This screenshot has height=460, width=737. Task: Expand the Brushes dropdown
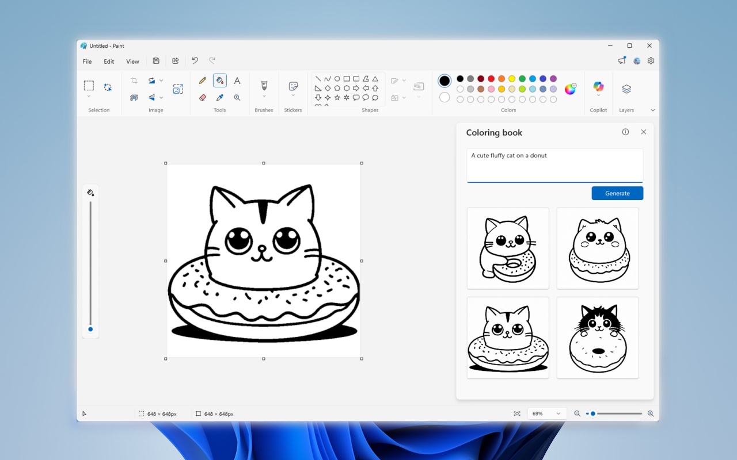[264, 96]
